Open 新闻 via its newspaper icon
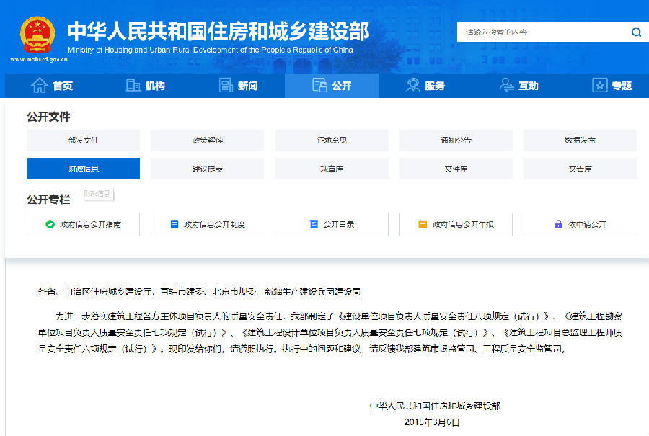The height and width of the screenshot is (436, 649). click(x=226, y=86)
